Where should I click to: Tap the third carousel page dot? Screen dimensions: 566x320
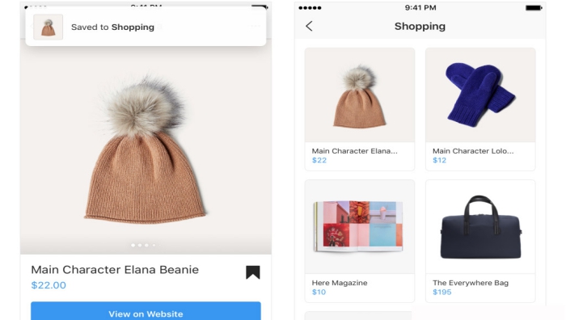[x=146, y=246]
